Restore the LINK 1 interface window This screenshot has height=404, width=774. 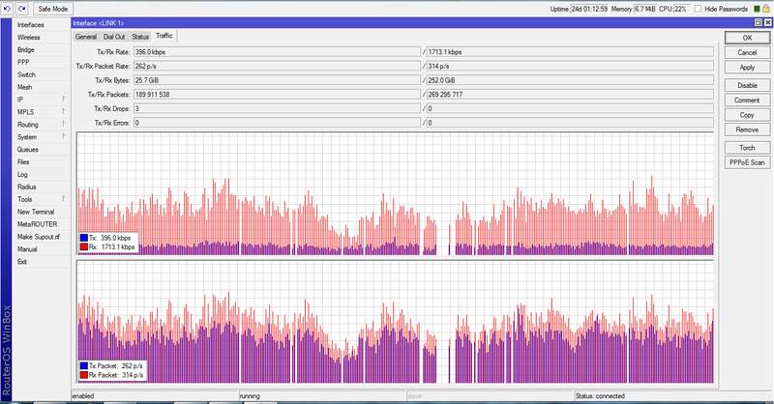[759, 22]
